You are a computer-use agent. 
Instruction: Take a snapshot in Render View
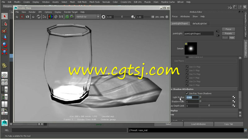tap(27, 17)
